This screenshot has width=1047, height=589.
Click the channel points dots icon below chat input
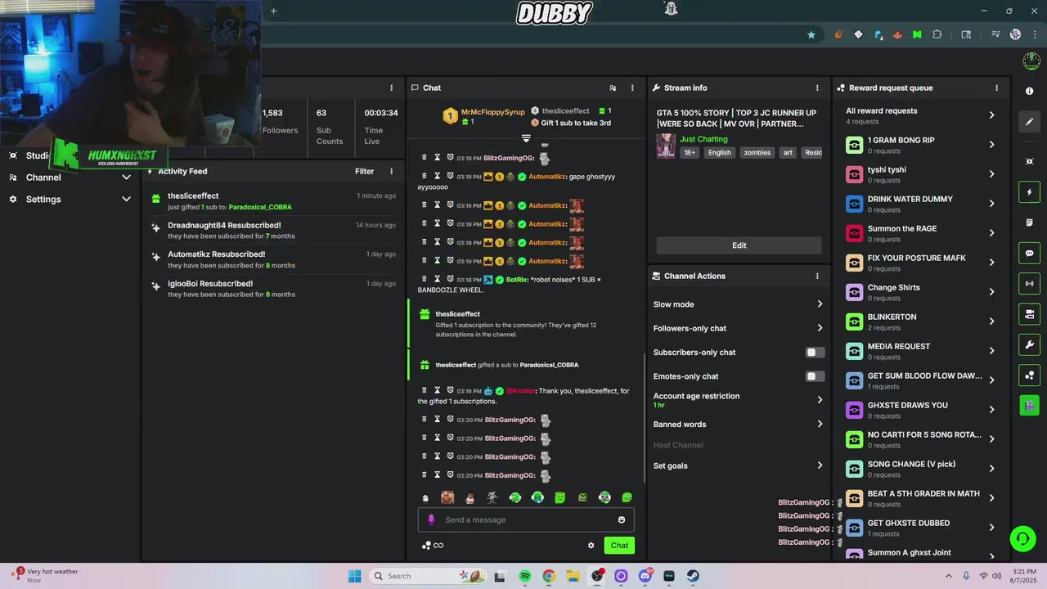coord(425,546)
